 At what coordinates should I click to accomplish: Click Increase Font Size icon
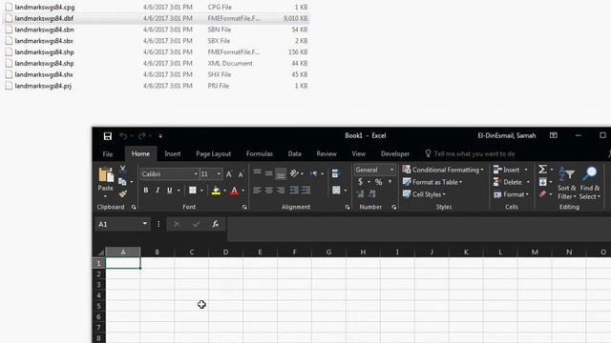pyautogui.click(x=229, y=174)
